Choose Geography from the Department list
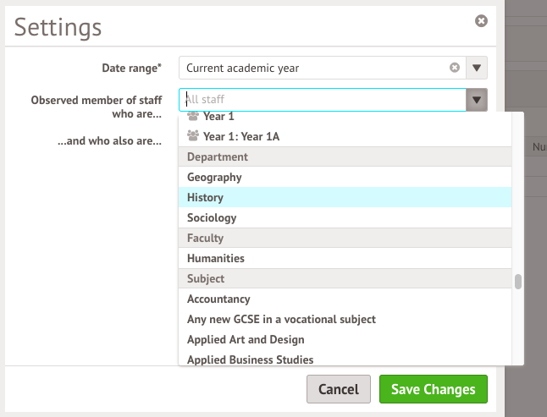Screen dimensions: 547x417 tap(214, 177)
